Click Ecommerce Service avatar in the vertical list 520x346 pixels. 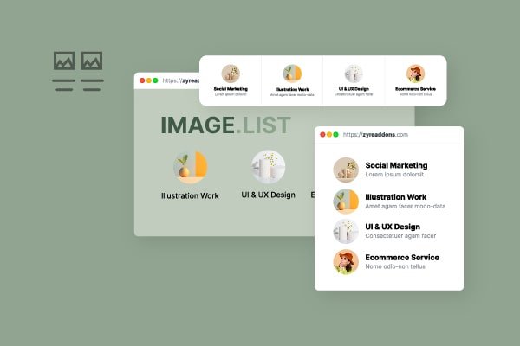[346, 261]
